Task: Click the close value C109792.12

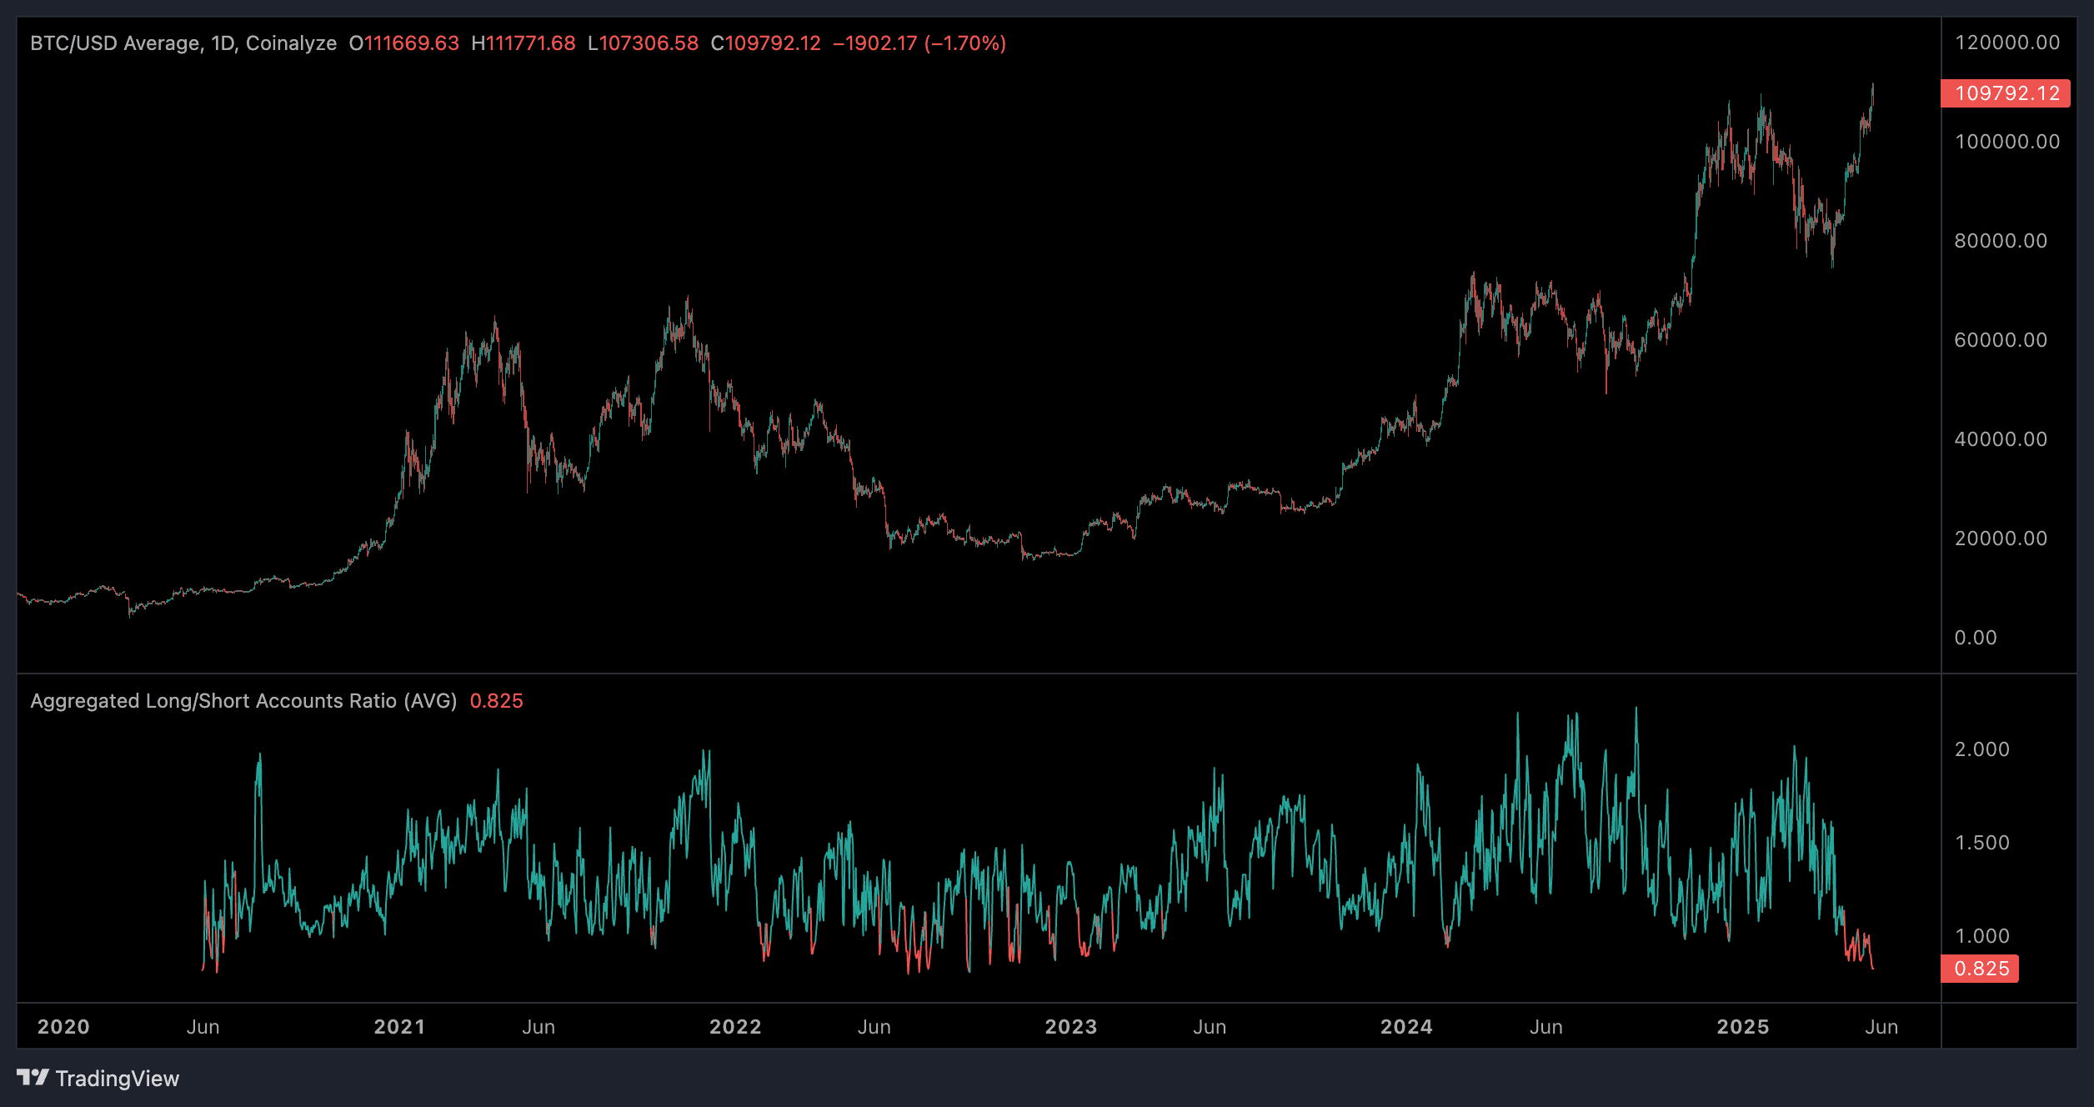Action: (x=765, y=43)
